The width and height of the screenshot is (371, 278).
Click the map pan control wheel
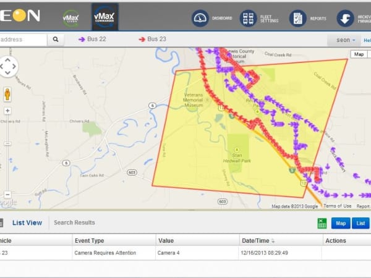click(8, 67)
